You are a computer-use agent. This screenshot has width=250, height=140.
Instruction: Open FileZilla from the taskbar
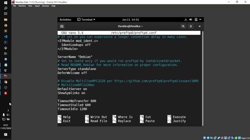5,93
